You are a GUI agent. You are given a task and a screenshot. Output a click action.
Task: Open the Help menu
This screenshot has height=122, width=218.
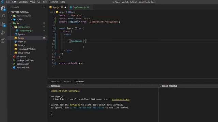tap(63, 2)
